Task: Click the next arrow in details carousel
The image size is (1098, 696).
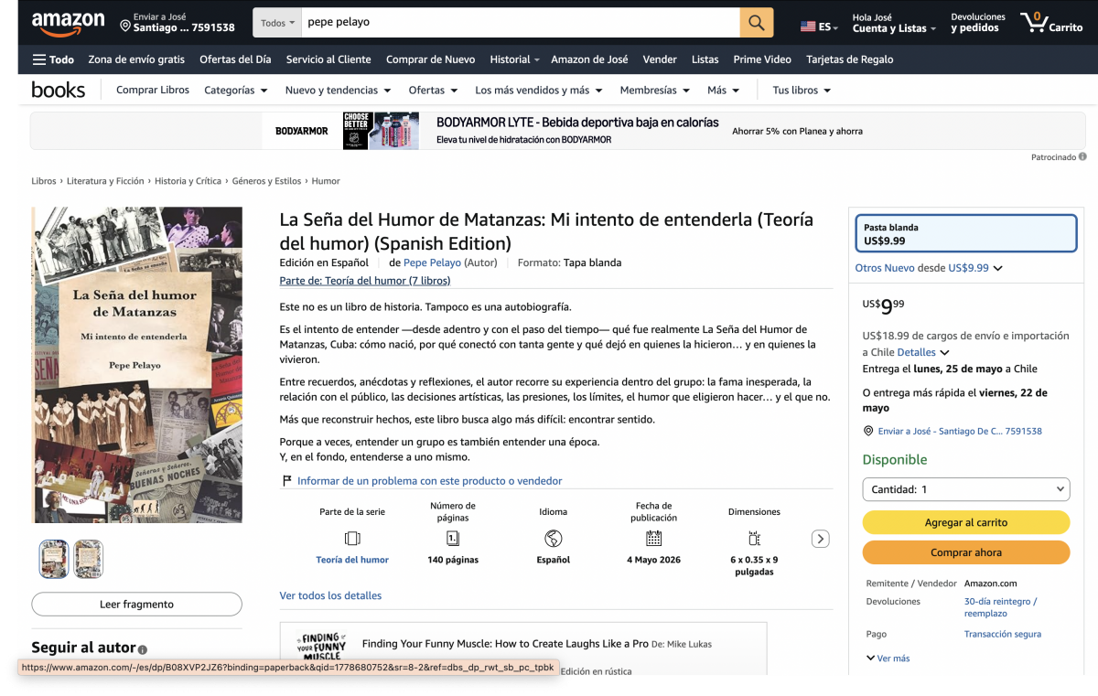Action: click(x=821, y=539)
